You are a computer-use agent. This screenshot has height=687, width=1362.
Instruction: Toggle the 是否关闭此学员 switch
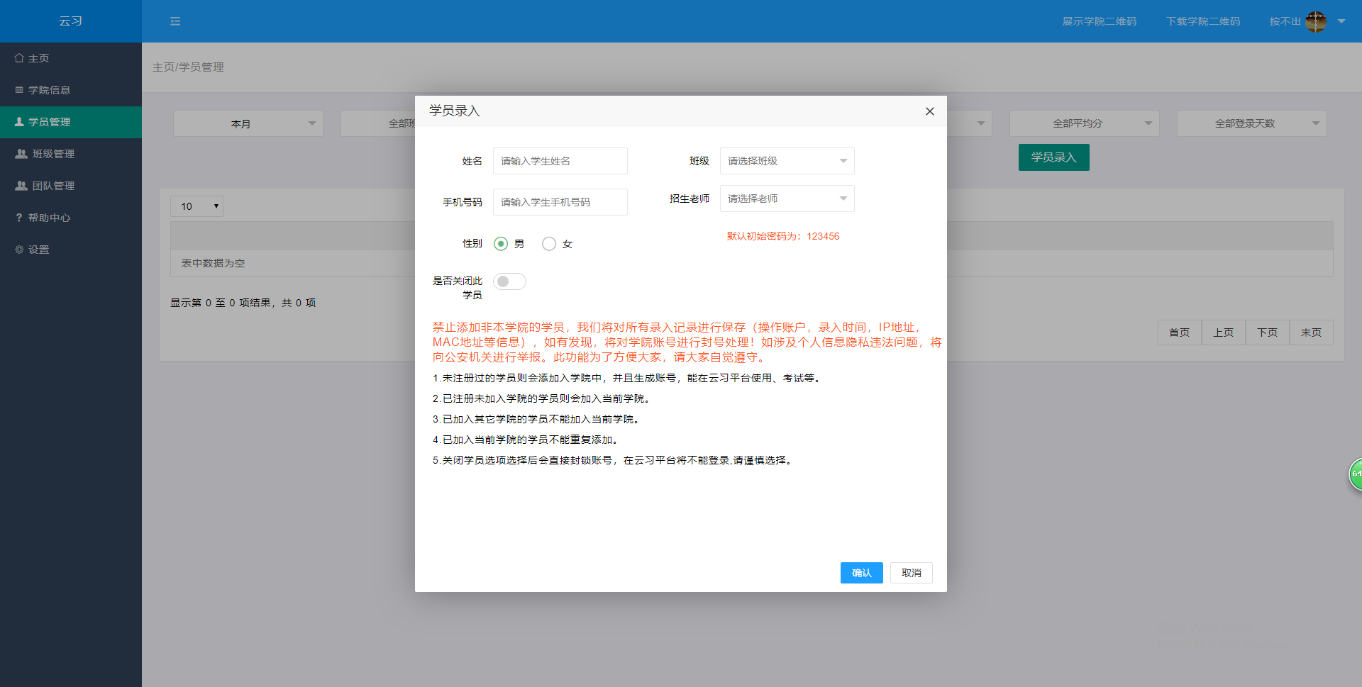click(x=509, y=281)
